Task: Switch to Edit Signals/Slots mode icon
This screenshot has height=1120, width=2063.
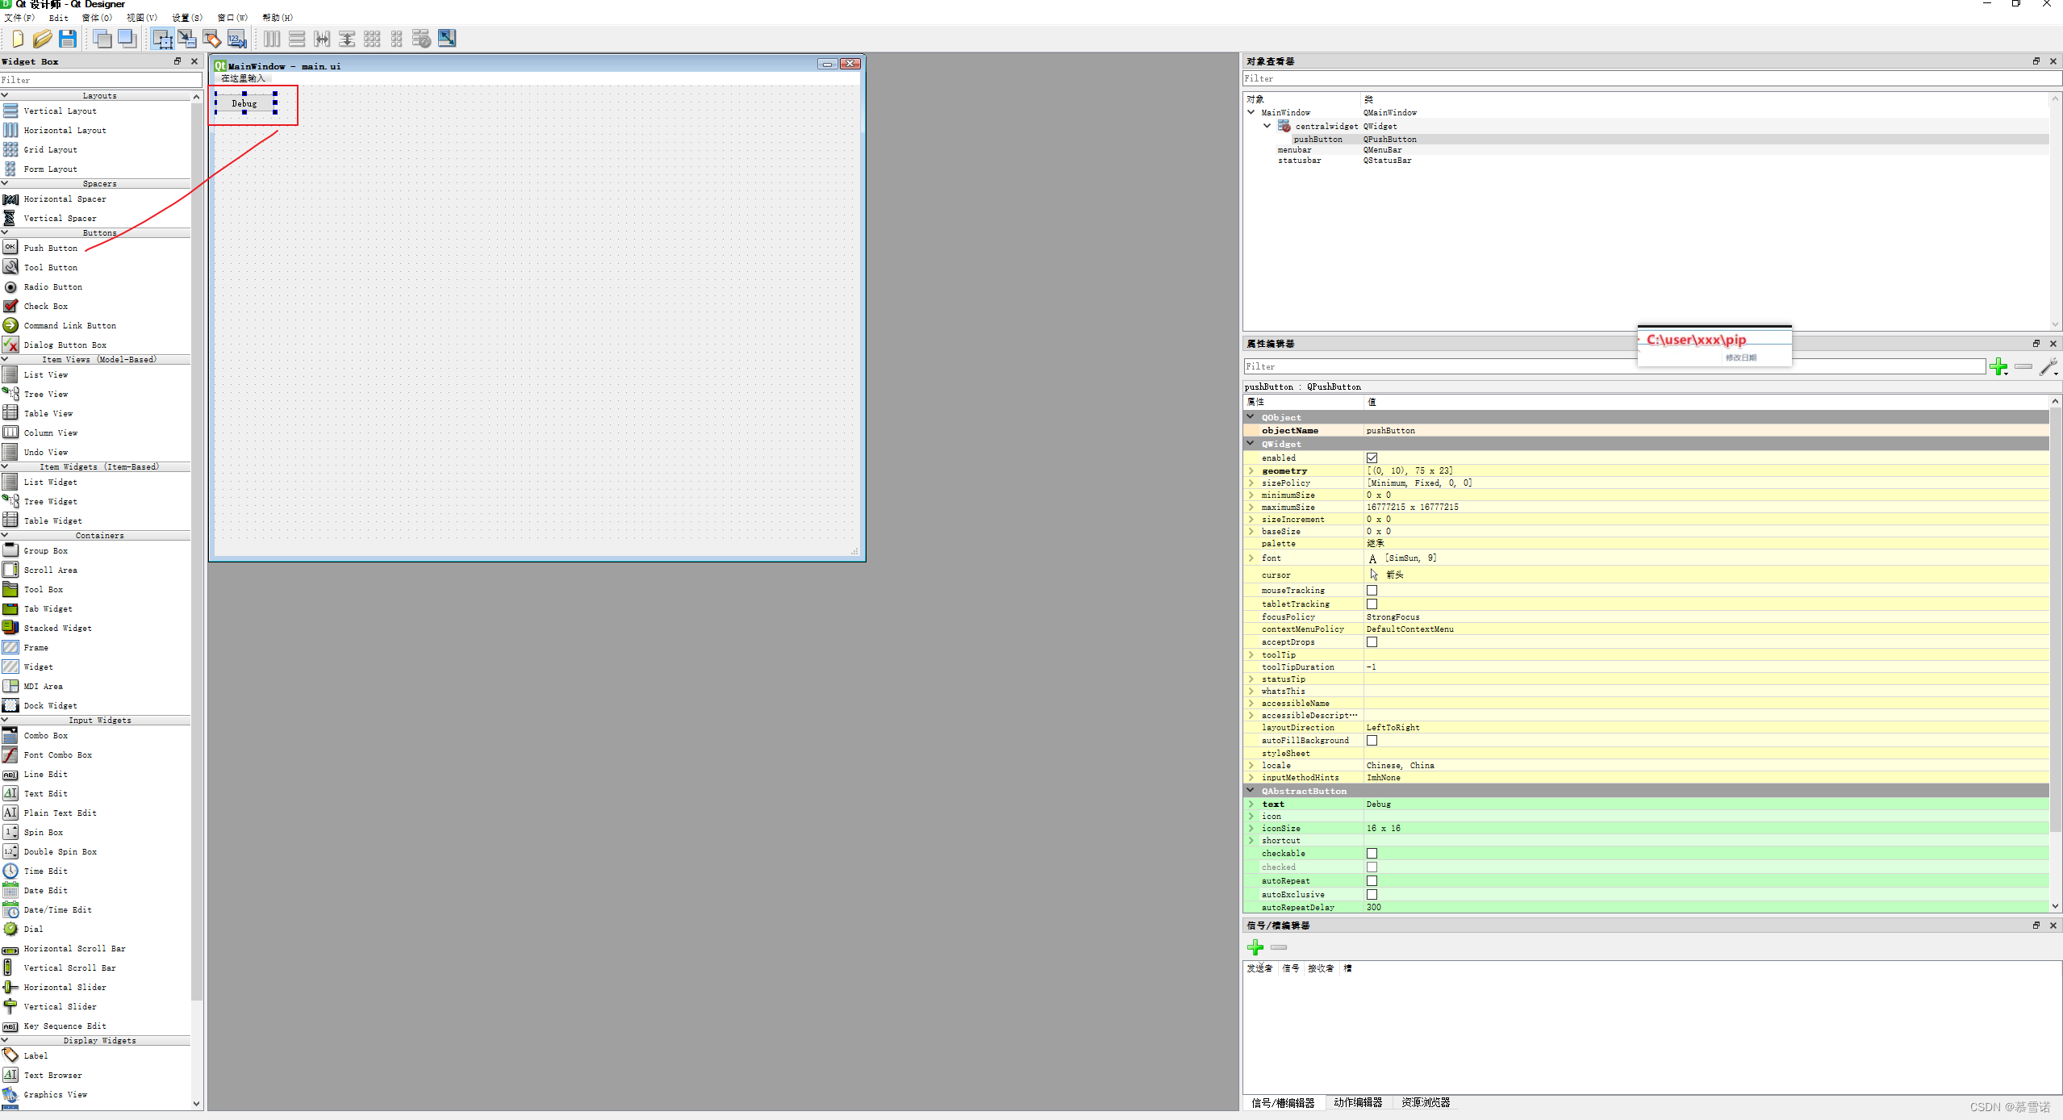Action: click(x=187, y=38)
